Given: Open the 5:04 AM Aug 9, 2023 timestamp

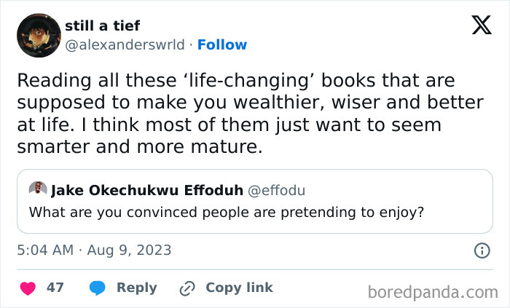Looking at the screenshot, I should coord(94,250).
